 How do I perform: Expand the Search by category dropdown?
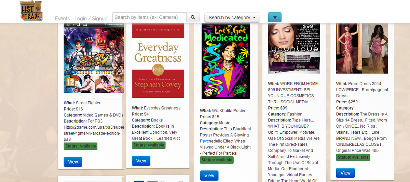pyautogui.click(x=232, y=17)
